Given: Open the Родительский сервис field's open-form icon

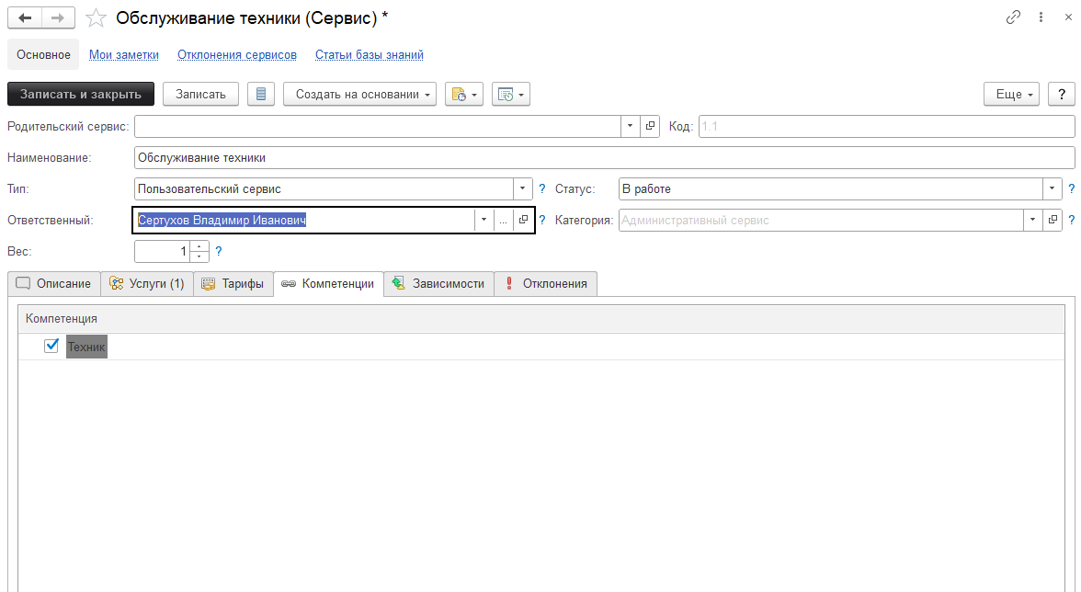Looking at the screenshot, I should [x=650, y=126].
